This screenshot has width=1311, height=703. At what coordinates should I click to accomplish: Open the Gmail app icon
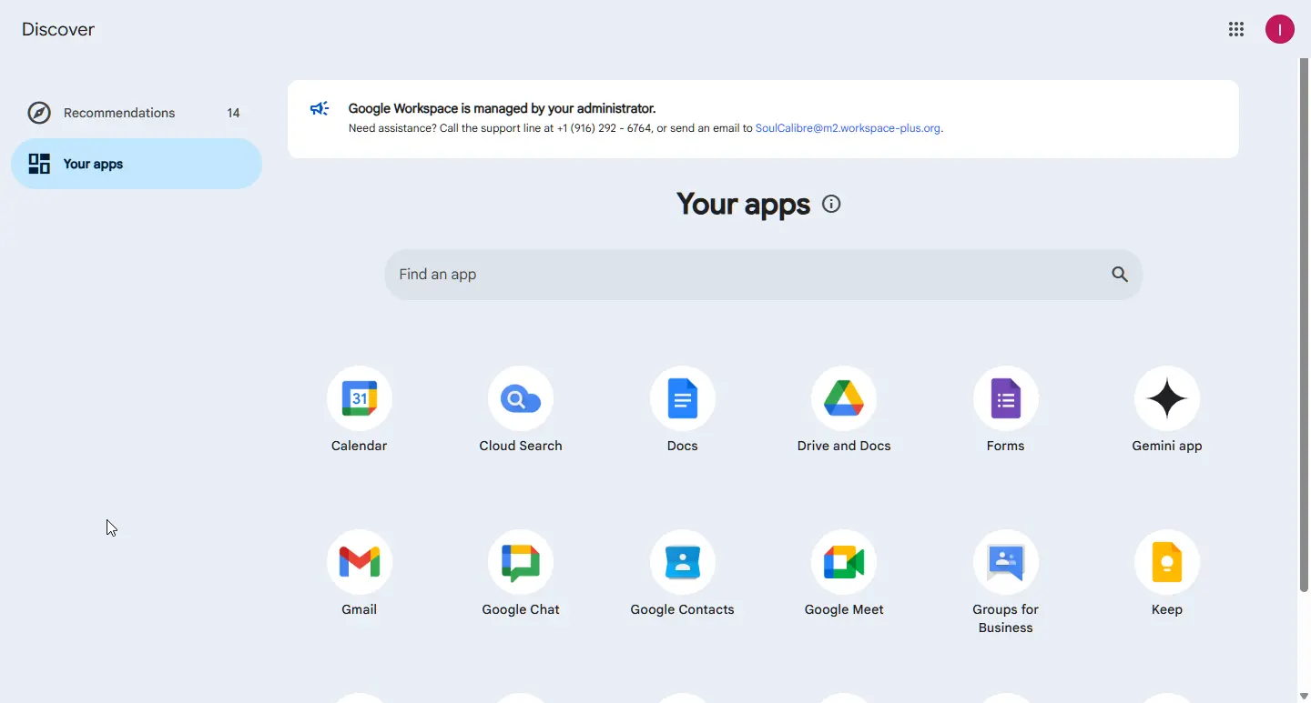(x=360, y=562)
